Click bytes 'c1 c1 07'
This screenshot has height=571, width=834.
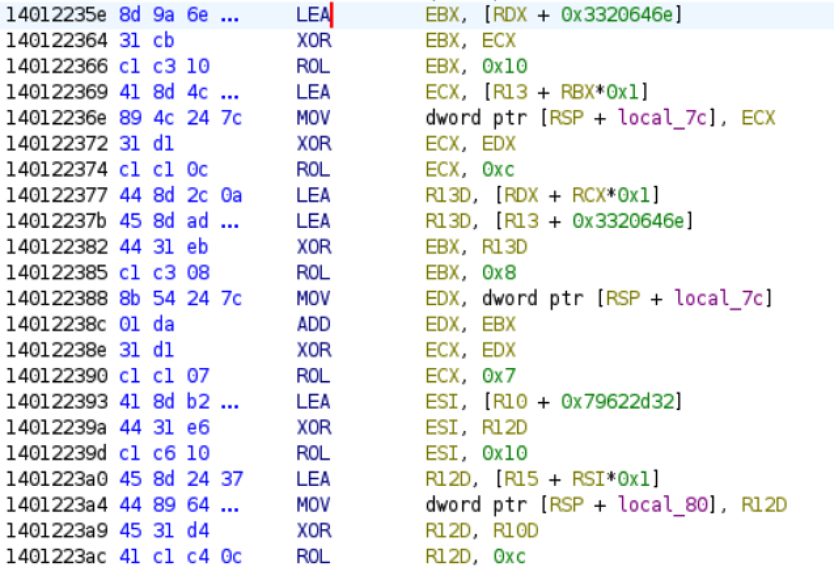tap(164, 375)
